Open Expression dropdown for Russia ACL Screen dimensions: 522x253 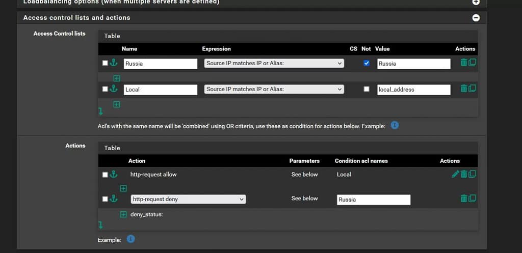coord(274,64)
